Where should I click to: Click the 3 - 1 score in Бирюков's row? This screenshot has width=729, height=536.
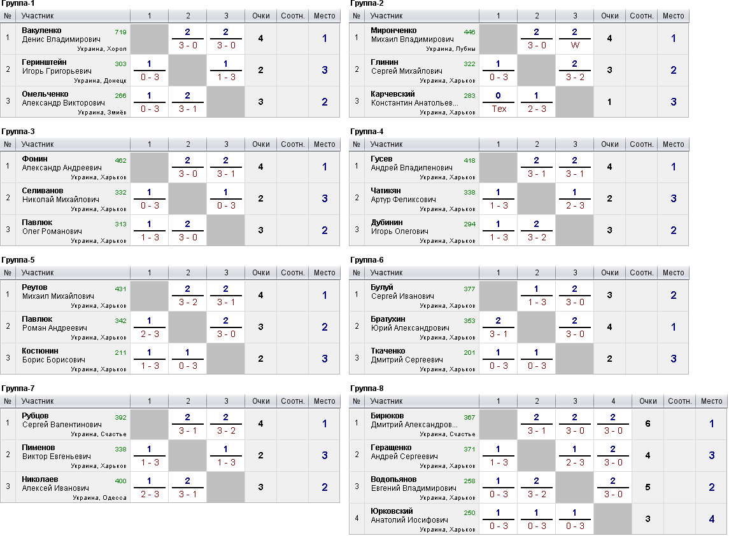point(537,430)
